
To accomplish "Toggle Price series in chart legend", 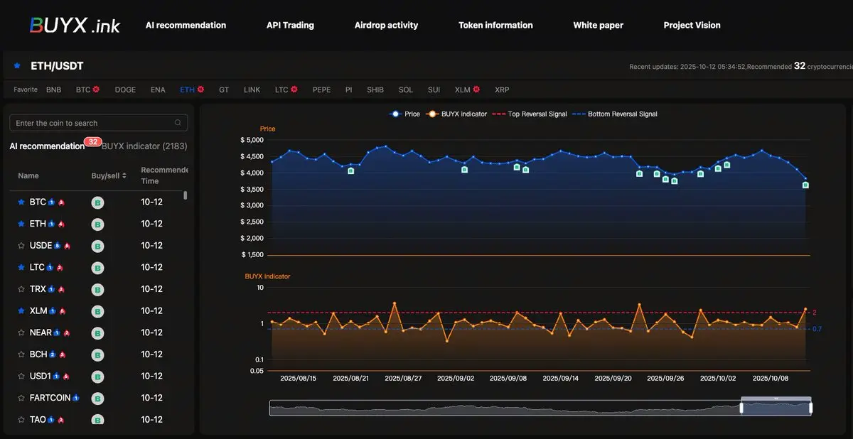I will [x=405, y=114].
